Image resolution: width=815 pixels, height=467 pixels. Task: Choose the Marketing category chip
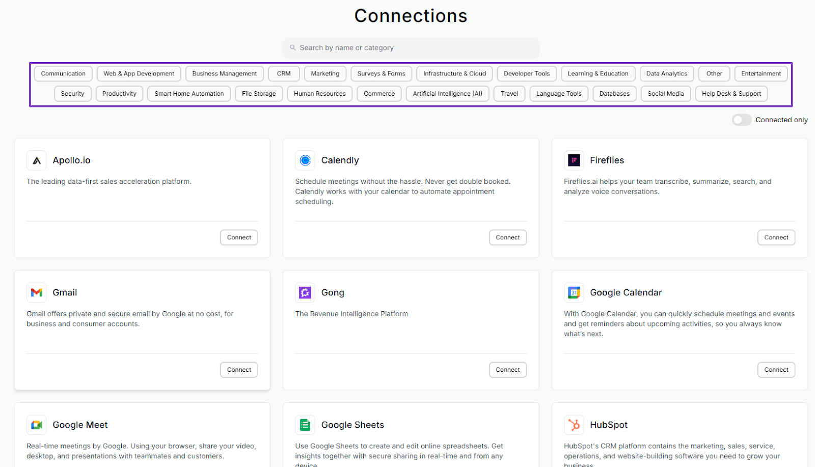[x=325, y=74]
